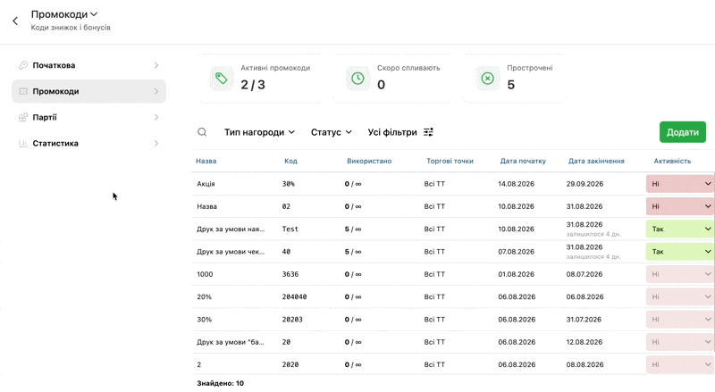Sort by Дата закінчення column header

[596, 161]
